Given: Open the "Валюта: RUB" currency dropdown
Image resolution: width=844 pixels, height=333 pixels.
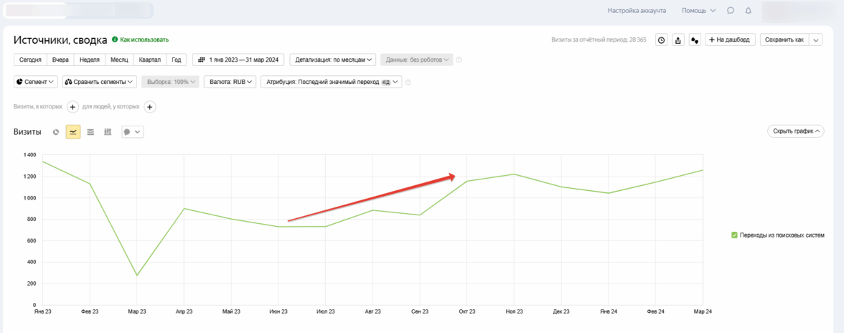Looking at the screenshot, I should pyautogui.click(x=230, y=82).
